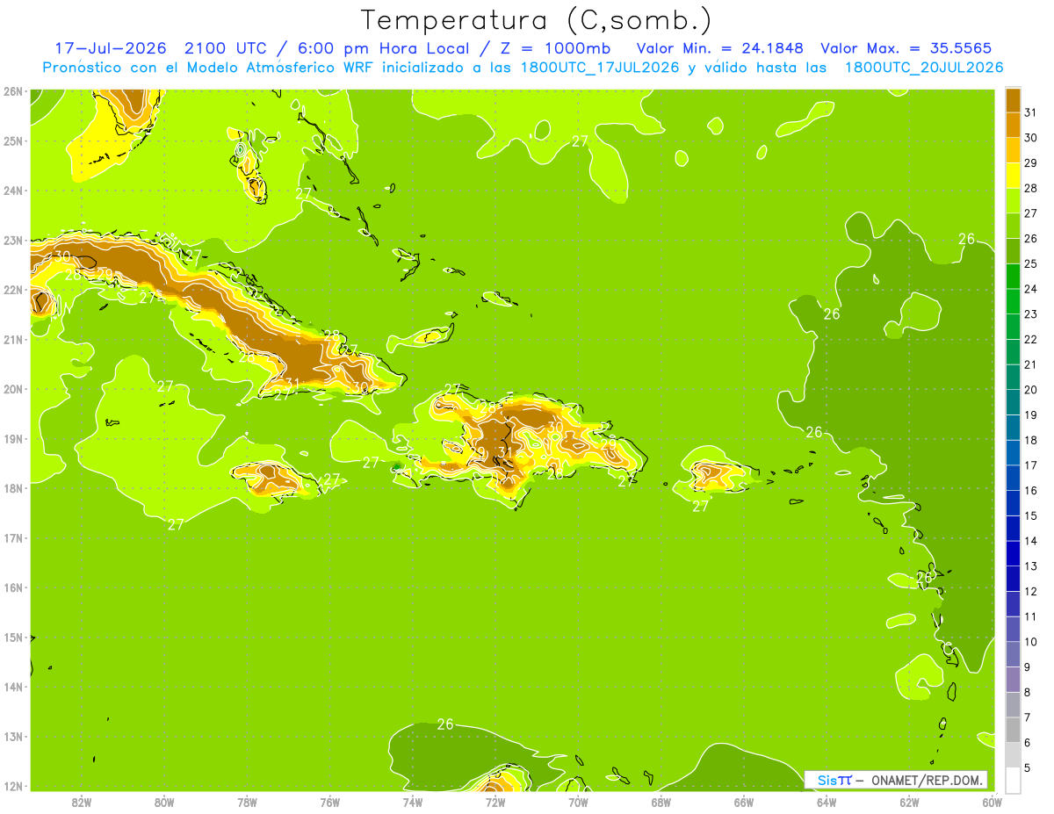Click the number 20 on the color scale
Screen dimensions: 1054x814
(1030, 390)
